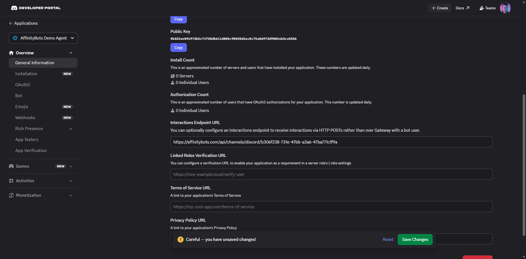Click the back arrow beside Applications
526x259 pixels.
[11, 23]
